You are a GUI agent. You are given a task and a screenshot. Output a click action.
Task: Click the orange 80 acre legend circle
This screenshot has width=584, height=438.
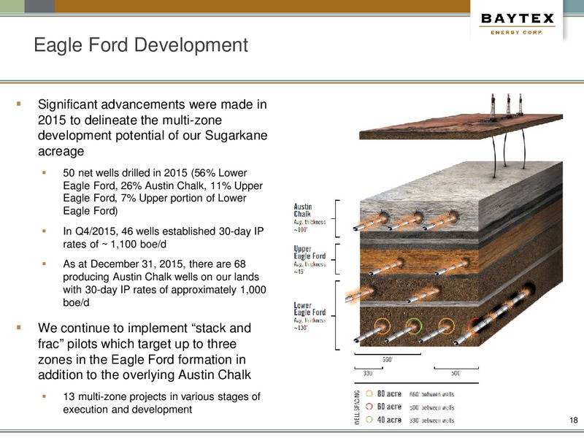tap(369, 393)
